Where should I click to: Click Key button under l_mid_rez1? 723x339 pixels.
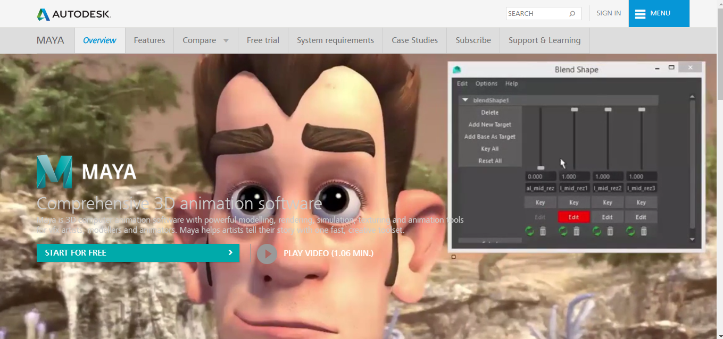click(x=574, y=202)
